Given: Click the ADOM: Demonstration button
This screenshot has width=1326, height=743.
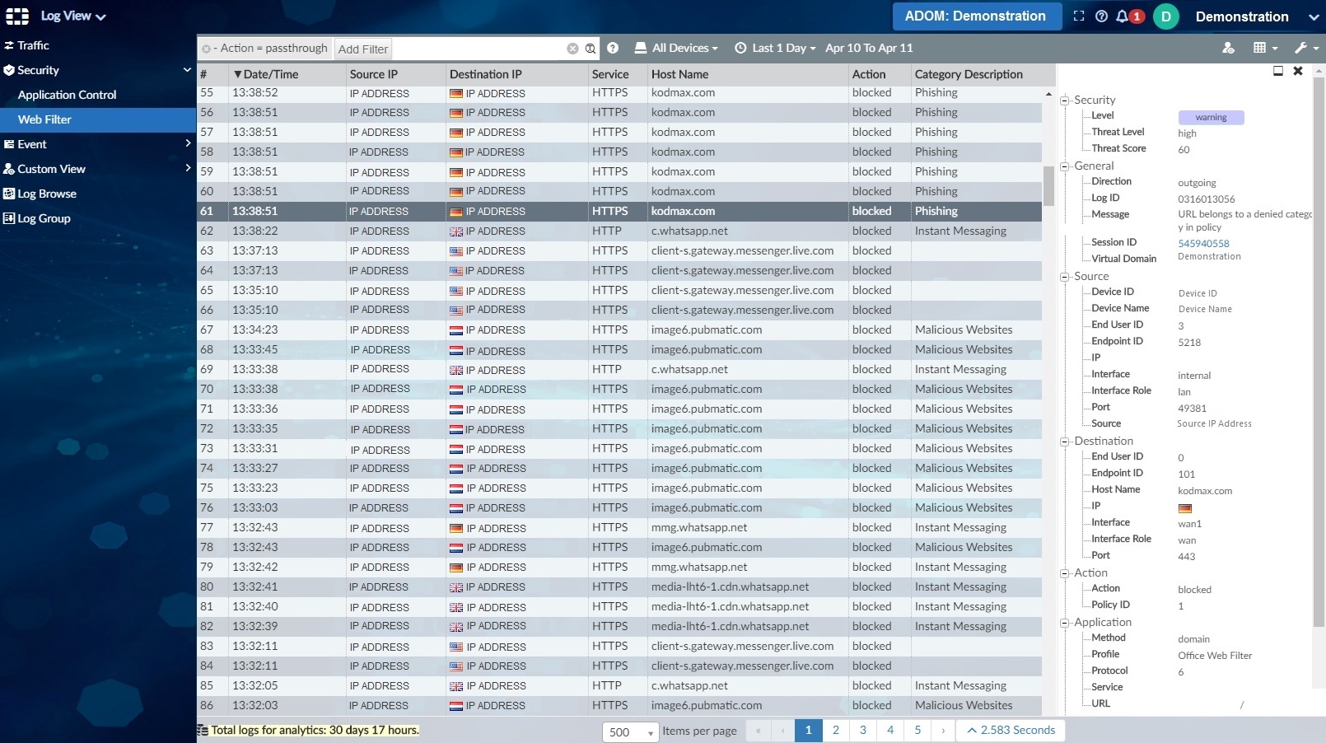Looking at the screenshot, I should (974, 16).
